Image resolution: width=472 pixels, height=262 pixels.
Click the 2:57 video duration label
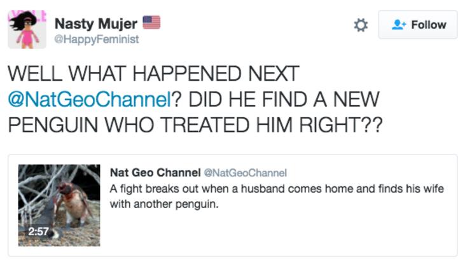point(38,231)
